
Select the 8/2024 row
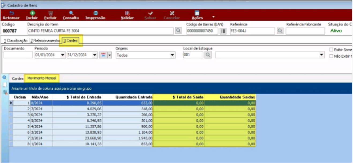[x=133, y=103]
